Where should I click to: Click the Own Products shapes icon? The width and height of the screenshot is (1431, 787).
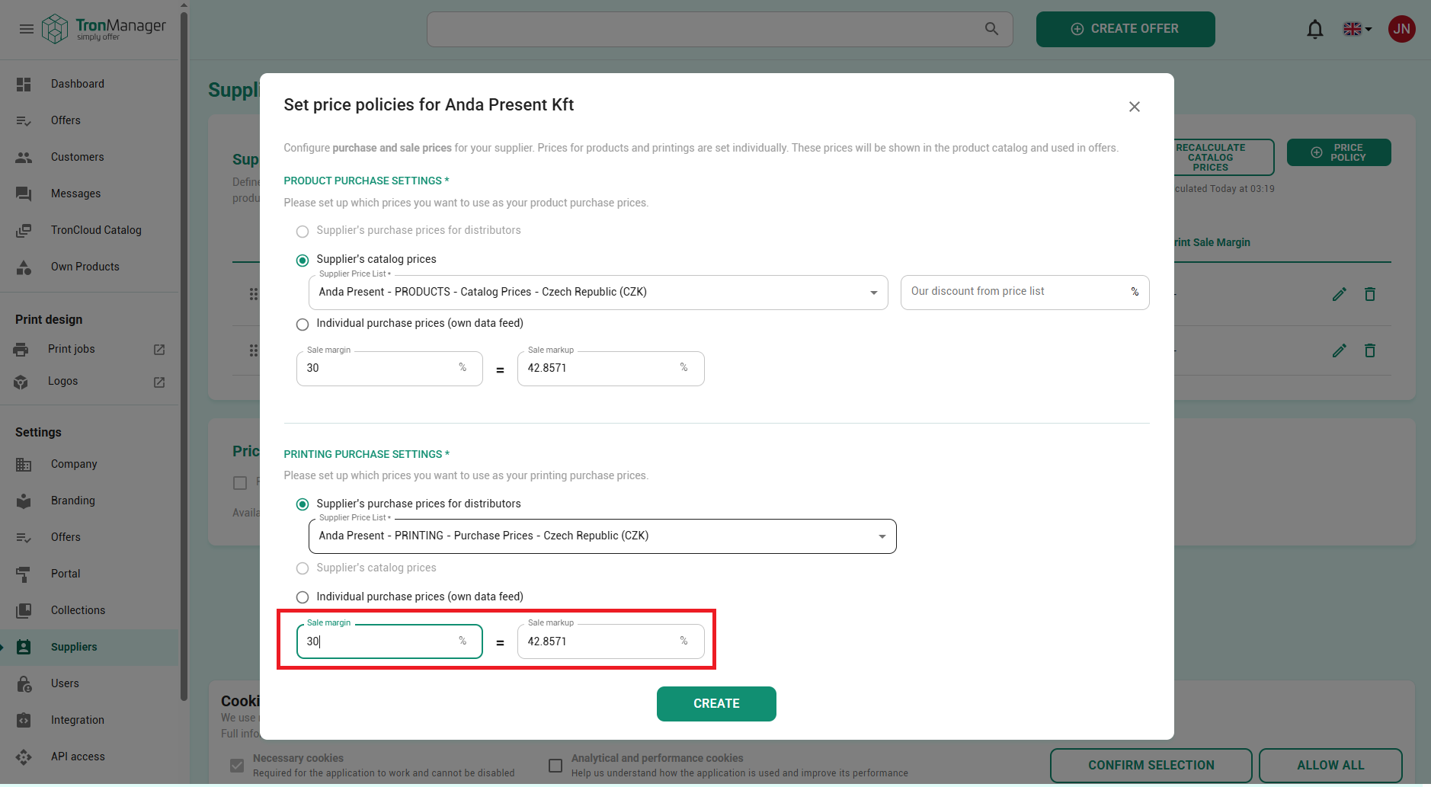(x=24, y=267)
